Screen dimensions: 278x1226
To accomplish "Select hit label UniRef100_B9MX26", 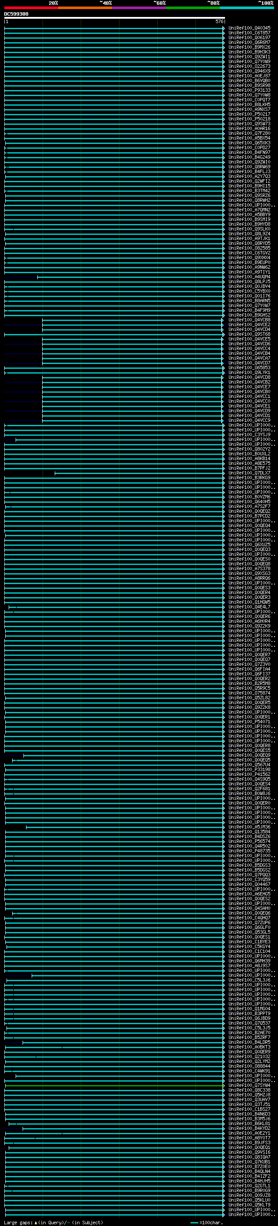I will coord(249,47).
